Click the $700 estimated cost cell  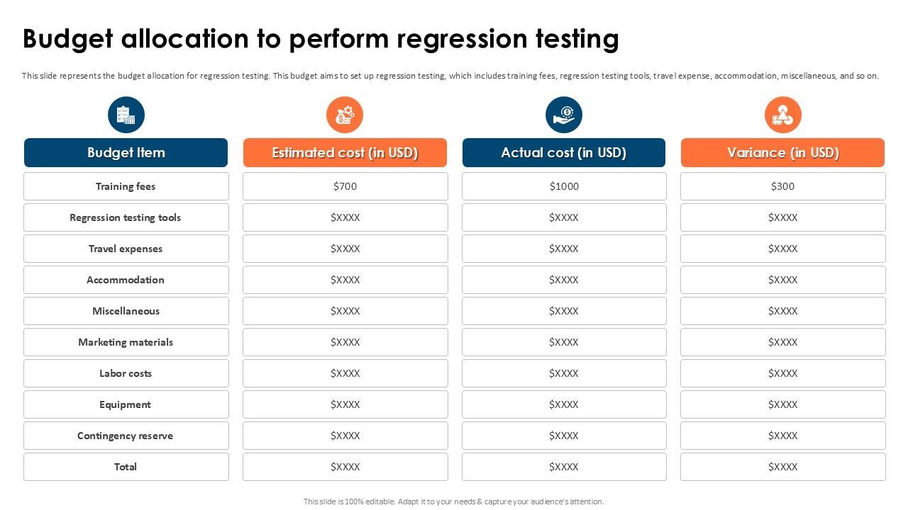tap(345, 186)
